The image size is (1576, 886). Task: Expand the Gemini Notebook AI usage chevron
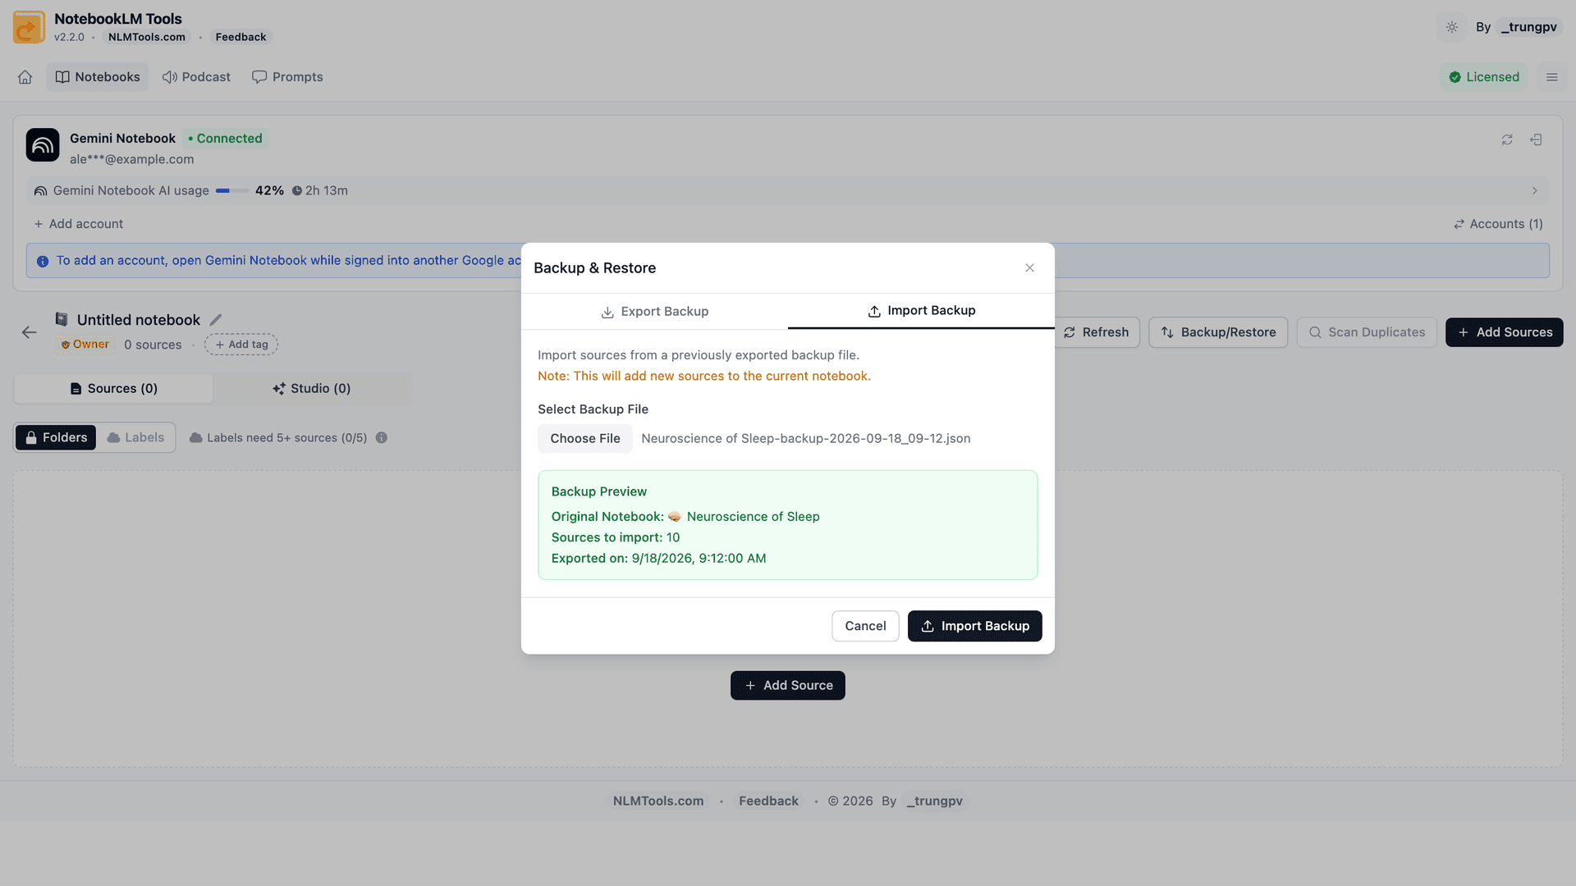click(x=1534, y=191)
